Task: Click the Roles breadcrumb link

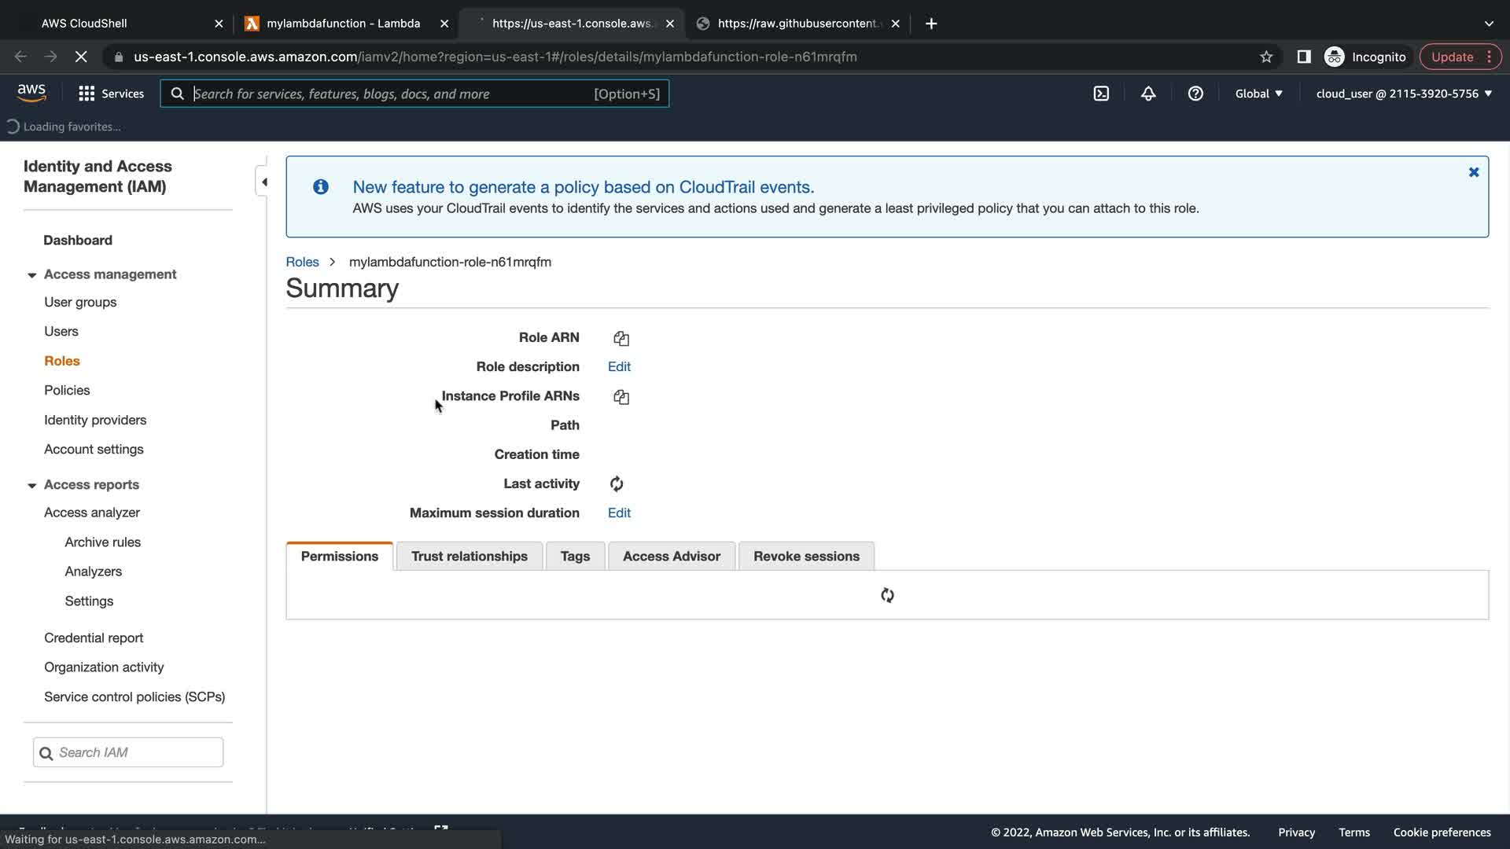Action: 302,262
